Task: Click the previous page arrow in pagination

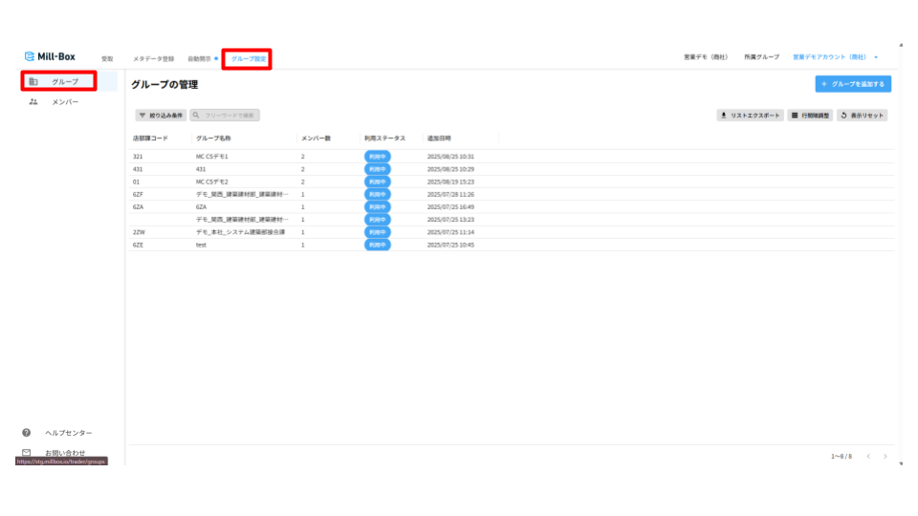Action: pos(868,457)
